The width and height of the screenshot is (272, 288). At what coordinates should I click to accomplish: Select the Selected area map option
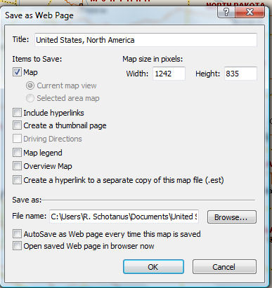(30, 98)
